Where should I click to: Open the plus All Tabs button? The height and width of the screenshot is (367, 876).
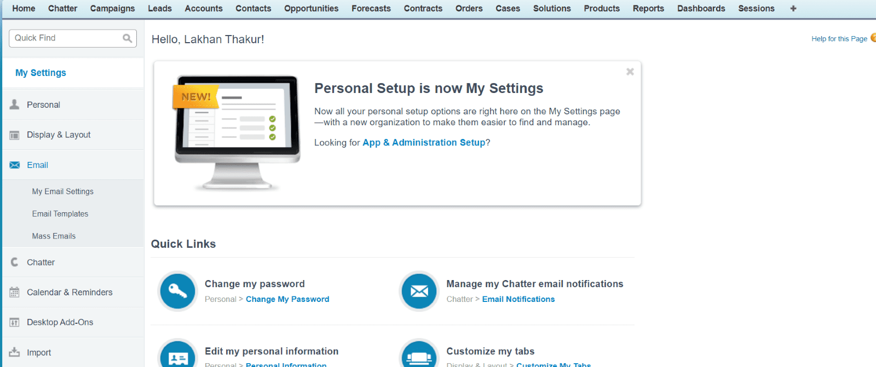(793, 9)
